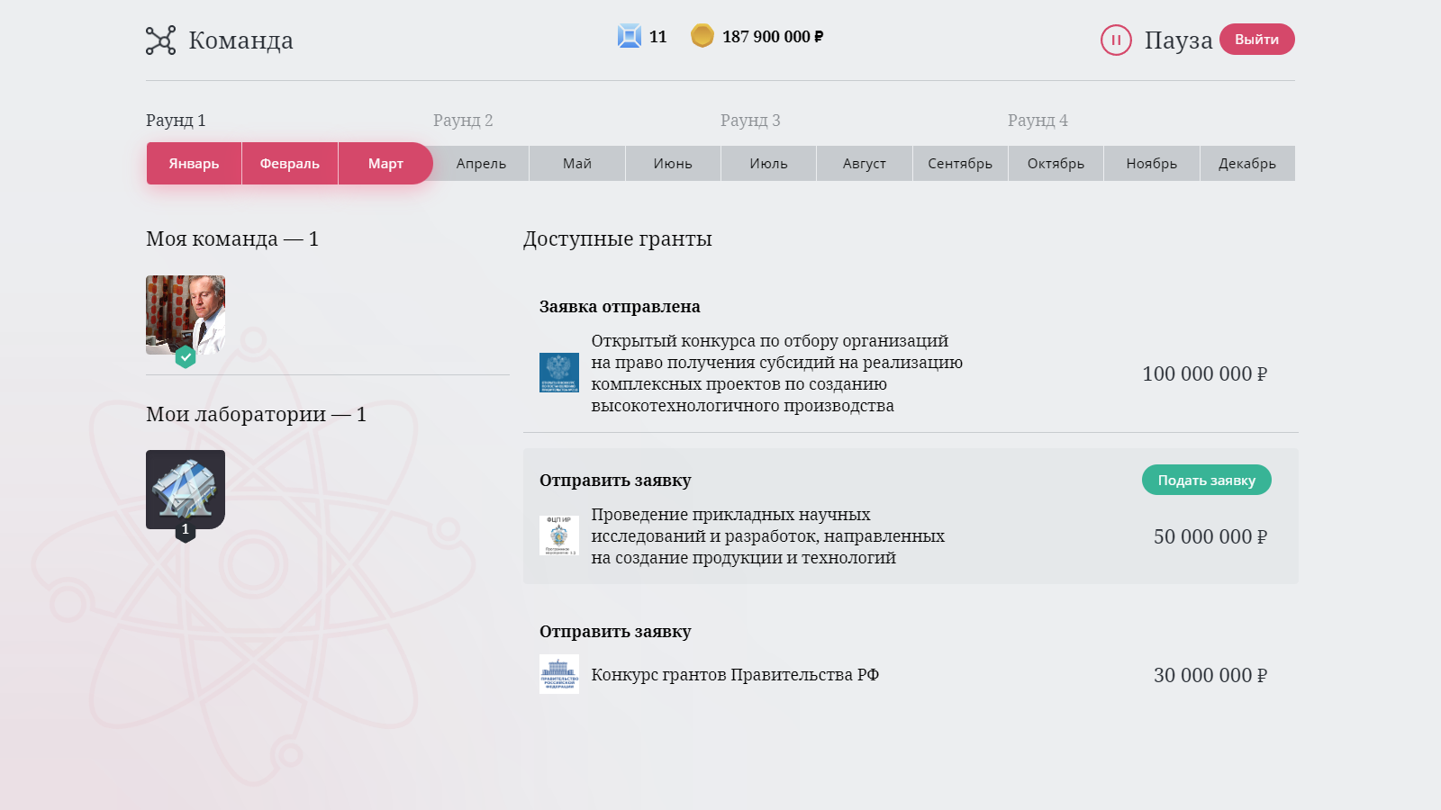
Task: Select the Февраль month tab
Action: click(x=290, y=164)
